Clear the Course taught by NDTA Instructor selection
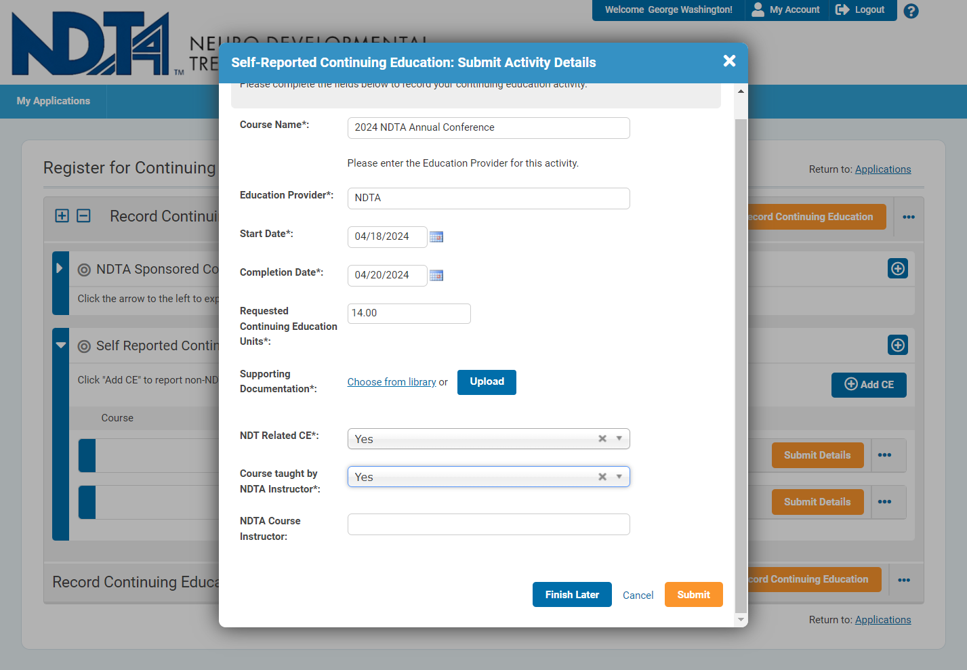 602,477
